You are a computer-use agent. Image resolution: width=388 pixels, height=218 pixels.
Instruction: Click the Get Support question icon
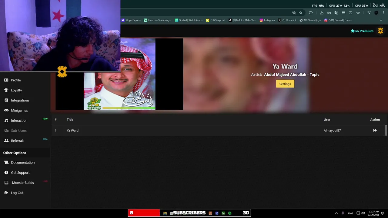point(6,173)
